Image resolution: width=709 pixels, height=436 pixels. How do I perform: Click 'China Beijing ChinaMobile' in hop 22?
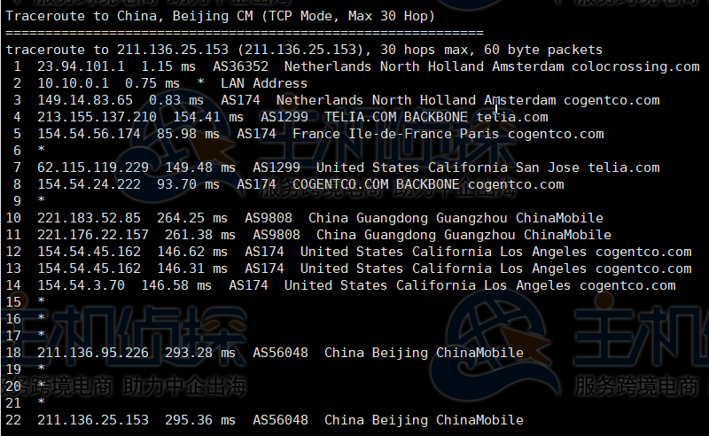[x=424, y=420]
